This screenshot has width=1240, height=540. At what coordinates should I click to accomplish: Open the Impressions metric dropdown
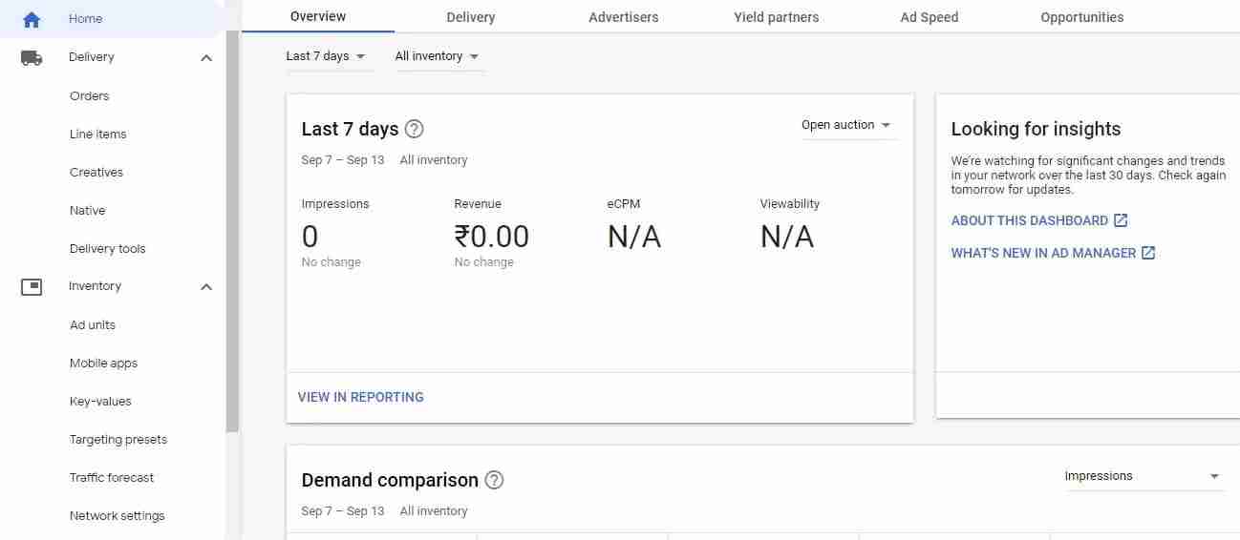coord(1143,476)
